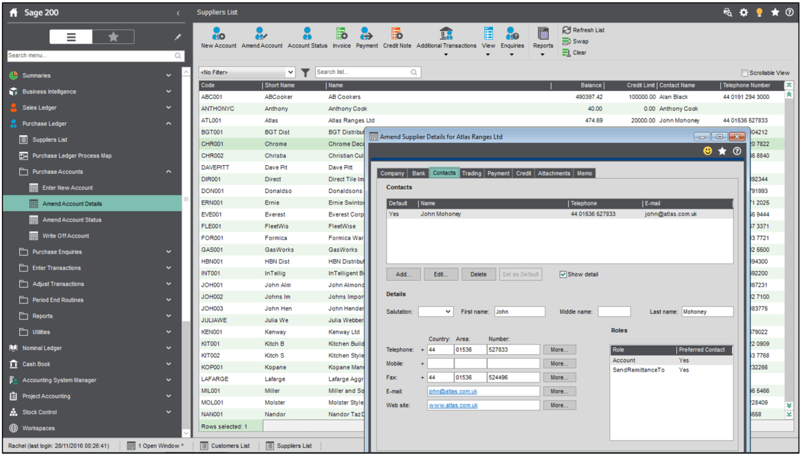Click More... button next to Telephone

pos(560,349)
